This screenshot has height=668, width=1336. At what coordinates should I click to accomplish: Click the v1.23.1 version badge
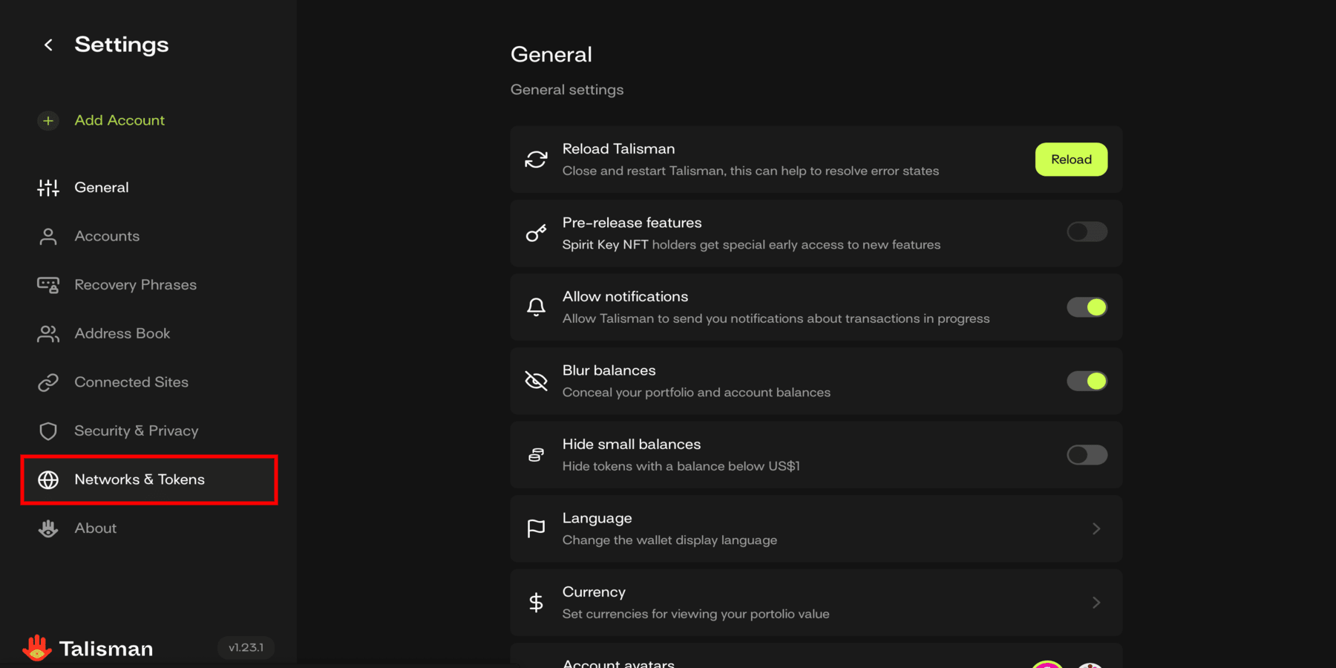246,648
